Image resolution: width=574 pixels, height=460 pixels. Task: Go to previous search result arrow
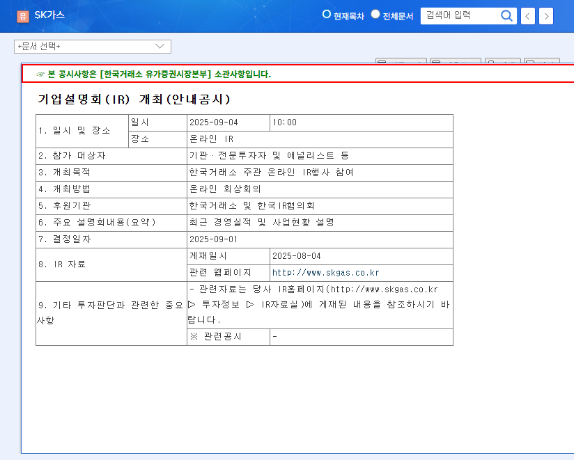tap(527, 16)
